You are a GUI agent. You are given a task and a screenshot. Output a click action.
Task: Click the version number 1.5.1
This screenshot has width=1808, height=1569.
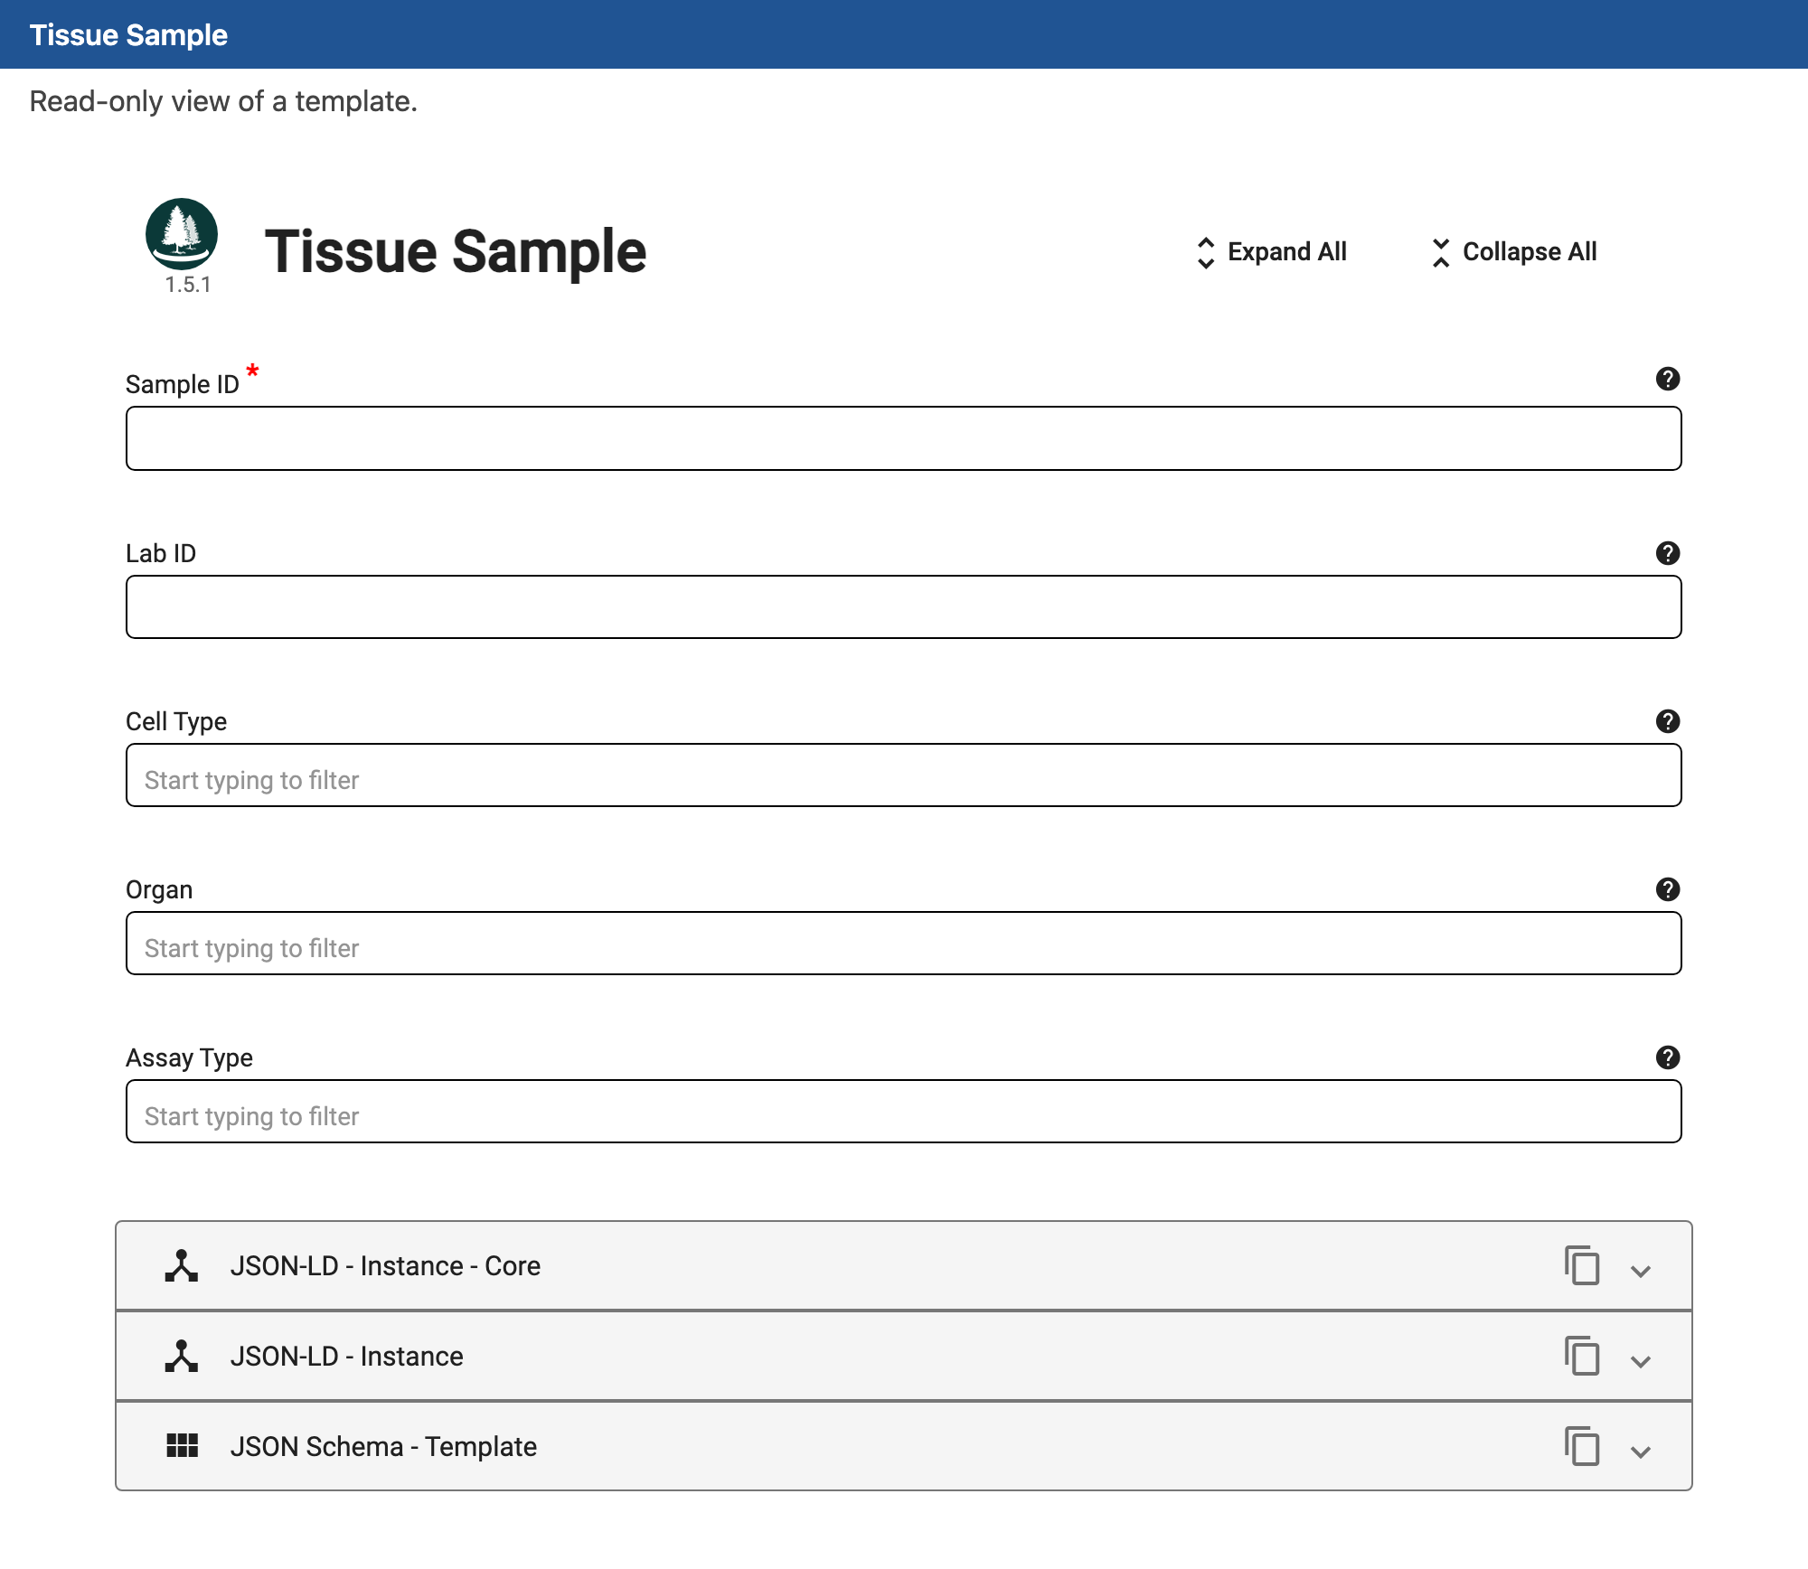(188, 285)
